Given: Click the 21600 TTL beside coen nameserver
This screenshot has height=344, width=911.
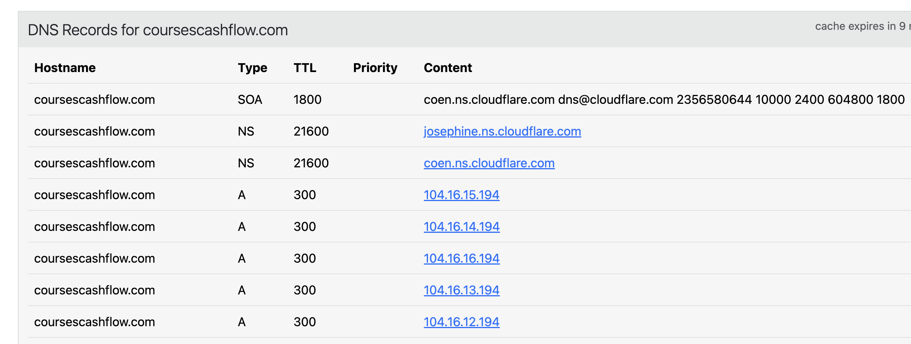Looking at the screenshot, I should (x=311, y=163).
